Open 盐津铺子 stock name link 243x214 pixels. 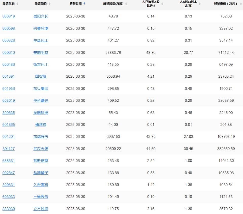click(41, 173)
